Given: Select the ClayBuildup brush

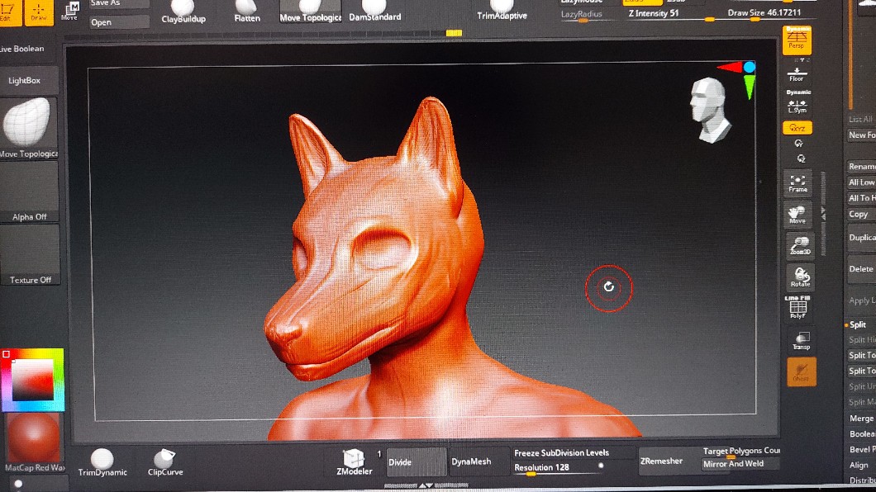Looking at the screenshot, I should pos(183,11).
